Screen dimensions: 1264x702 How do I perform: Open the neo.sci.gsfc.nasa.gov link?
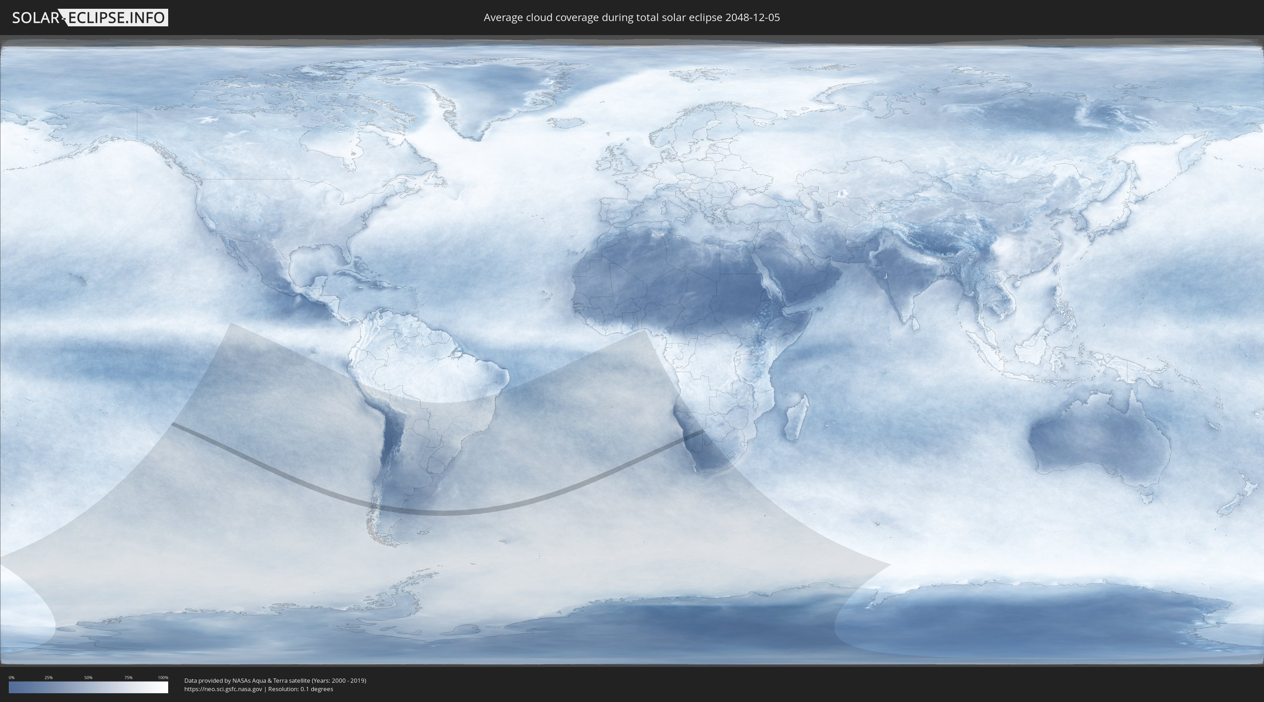223,689
